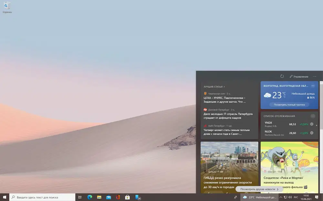Switch temperature unit to °C

[x=284, y=93]
